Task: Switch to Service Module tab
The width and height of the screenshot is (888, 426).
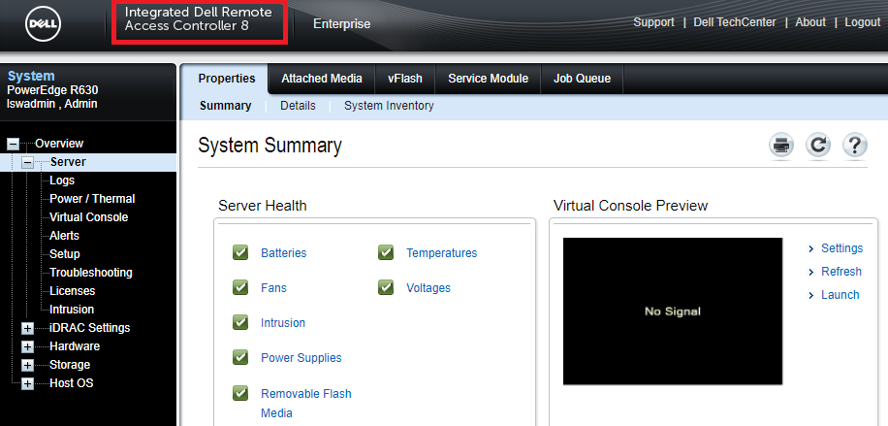Action: click(x=489, y=79)
